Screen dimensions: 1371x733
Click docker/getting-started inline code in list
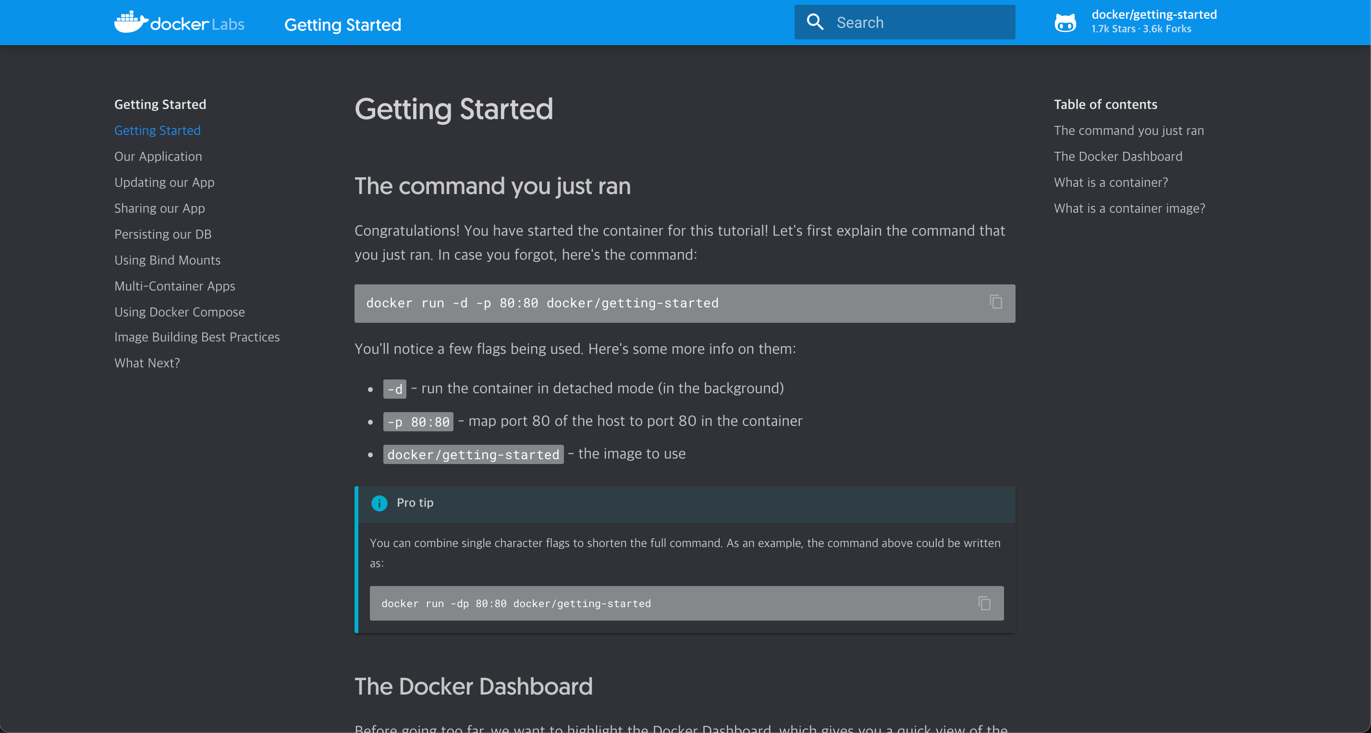[473, 454]
